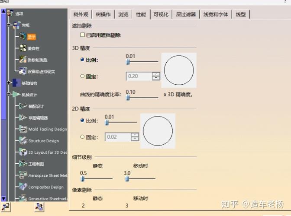Viewport: 291px width, 216px height.
Task: Click the 基础结构 blue block icon
Action: click(x=16, y=83)
